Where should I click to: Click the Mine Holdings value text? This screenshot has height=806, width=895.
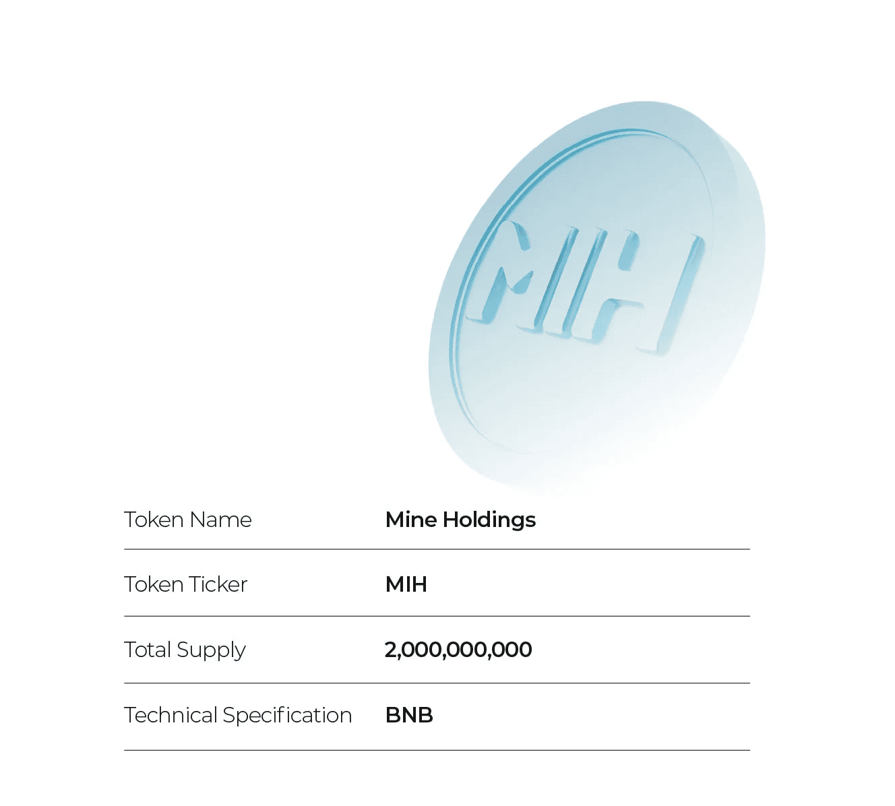tap(460, 520)
